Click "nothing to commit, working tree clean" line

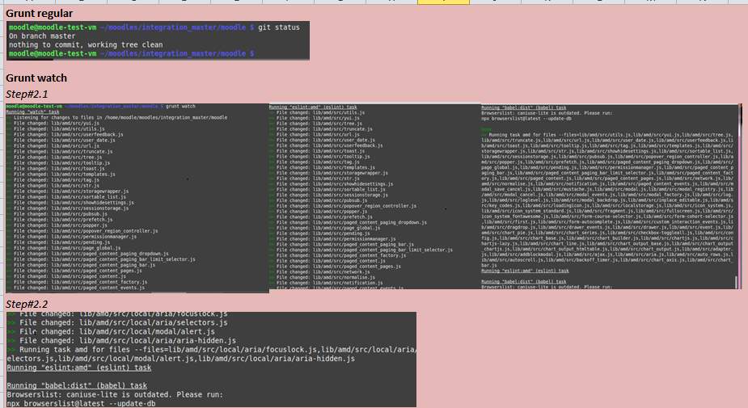pyautogui.click(x=86, y=44)
